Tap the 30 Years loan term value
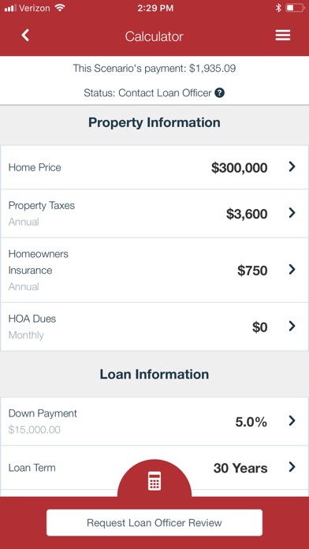This screenshot has height=549, width=309. coord(240,468)
